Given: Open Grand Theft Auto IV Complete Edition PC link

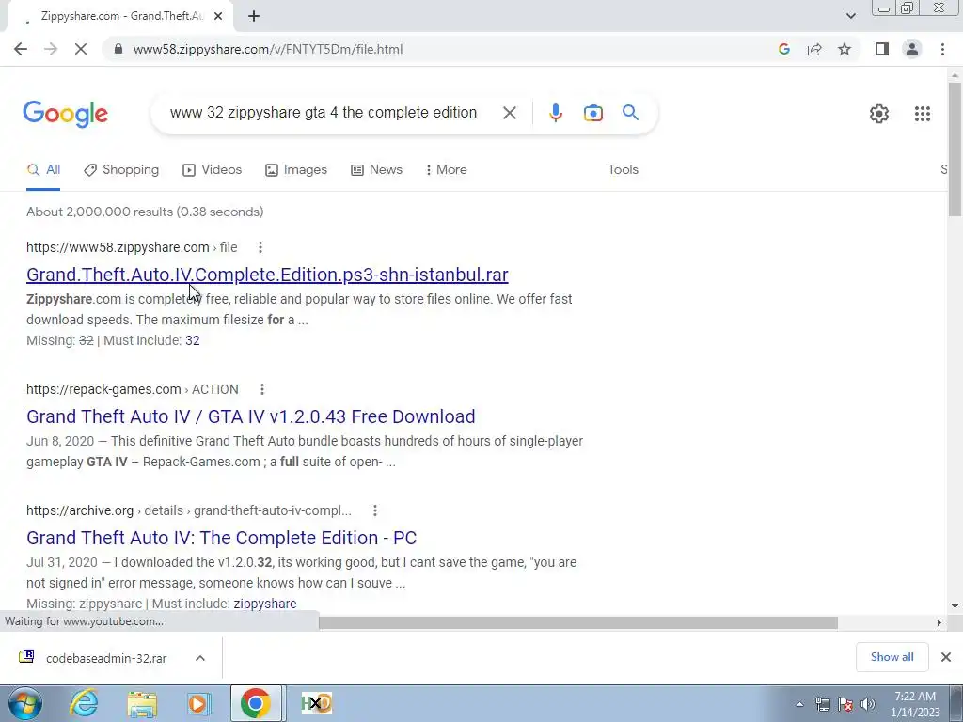Looking at the screenshot, I should point(222,538).
